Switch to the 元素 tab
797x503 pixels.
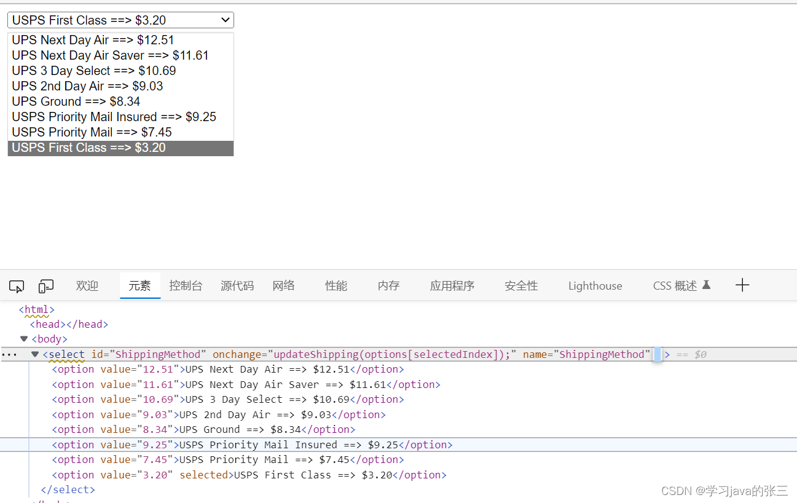pyautogui.click(x=140, y=286)
